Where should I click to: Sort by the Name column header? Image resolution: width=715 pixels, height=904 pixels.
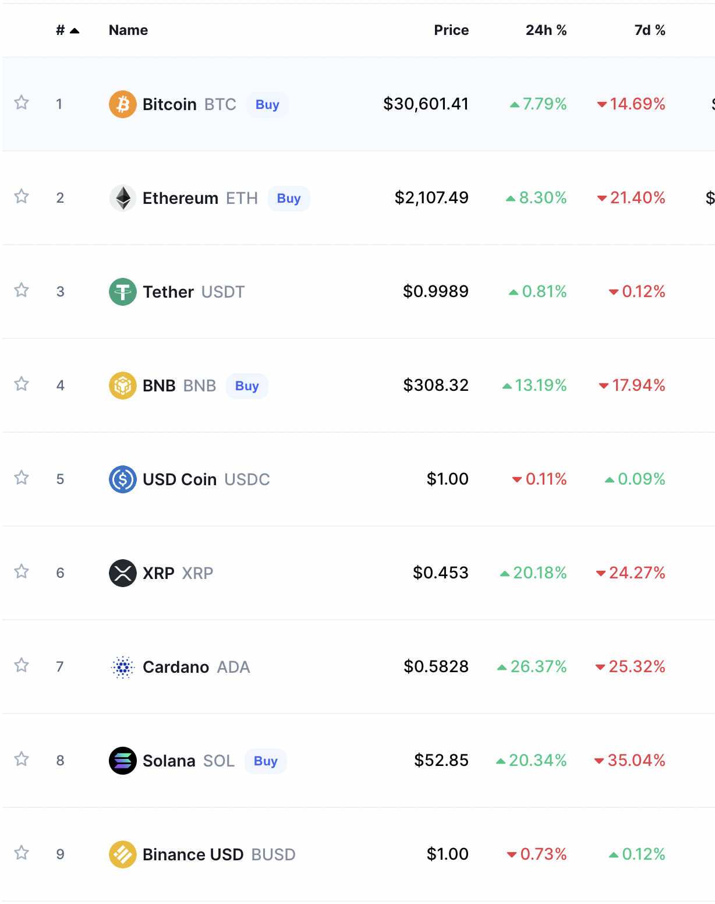[x=128, y=30]
